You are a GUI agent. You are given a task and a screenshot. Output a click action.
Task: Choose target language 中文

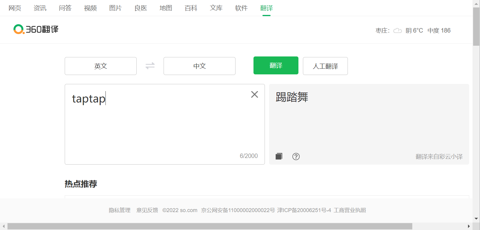pos(200,66)
